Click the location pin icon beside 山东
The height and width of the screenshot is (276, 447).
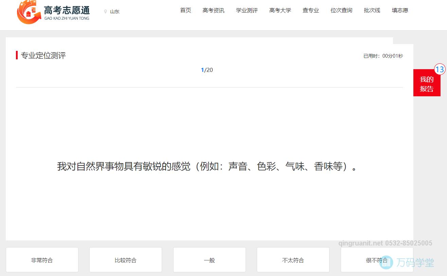[105, 11]
